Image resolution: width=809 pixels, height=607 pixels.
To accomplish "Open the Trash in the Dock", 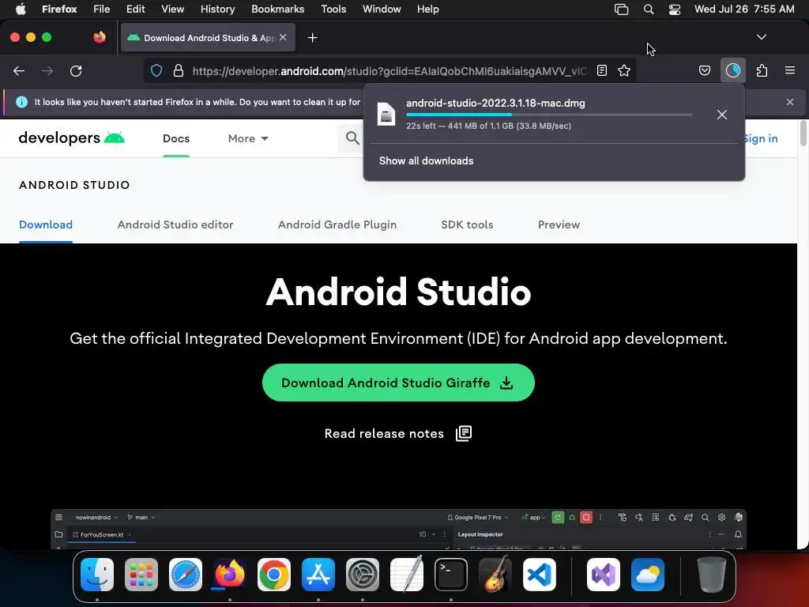I will 712,575.
